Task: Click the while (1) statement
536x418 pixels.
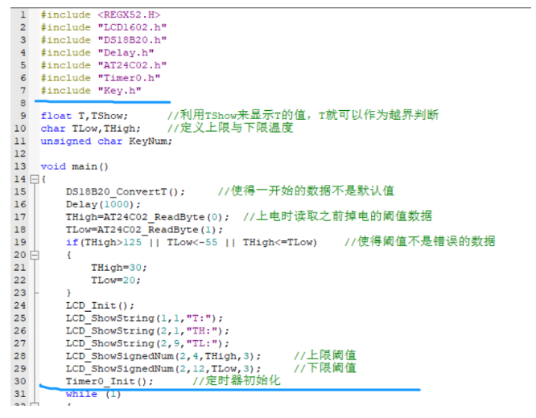Action: point(93,394)
